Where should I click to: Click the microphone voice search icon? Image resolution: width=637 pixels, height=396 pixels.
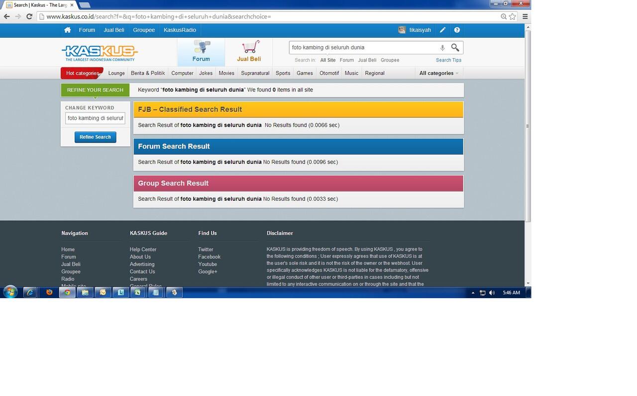click(x=442, y=48)
